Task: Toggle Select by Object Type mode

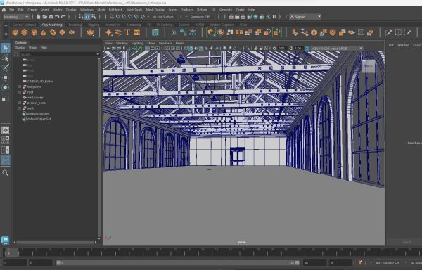Action: pos(87,17)
